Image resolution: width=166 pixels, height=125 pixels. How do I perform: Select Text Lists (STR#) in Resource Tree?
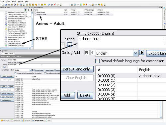[x=16, y=44]
